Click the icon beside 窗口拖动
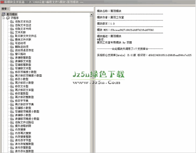Image resolution: width=196 pixels, height=153 pixels. point(12,54)
